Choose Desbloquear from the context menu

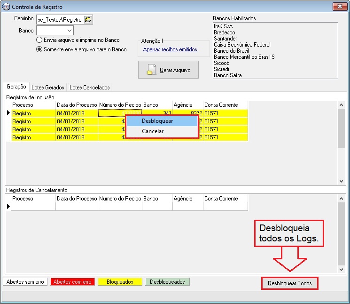click(157, 121)
